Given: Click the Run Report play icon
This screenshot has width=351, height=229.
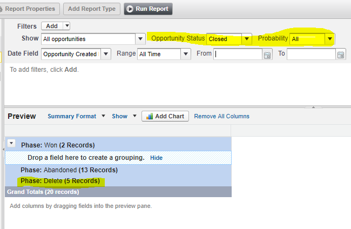Looking at the screenshot, I should (130, 9).
